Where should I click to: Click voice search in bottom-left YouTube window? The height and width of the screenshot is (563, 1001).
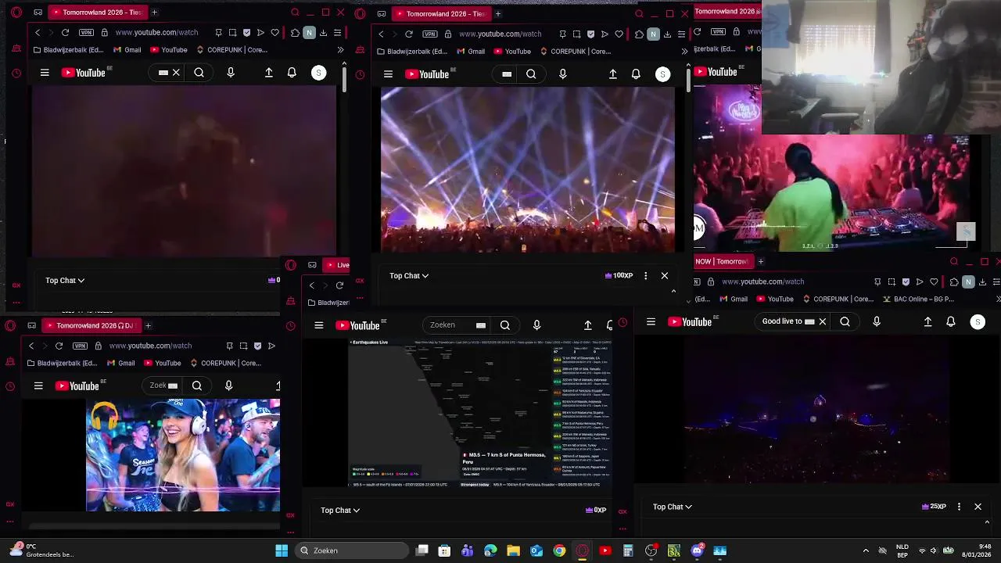[228, 385]
